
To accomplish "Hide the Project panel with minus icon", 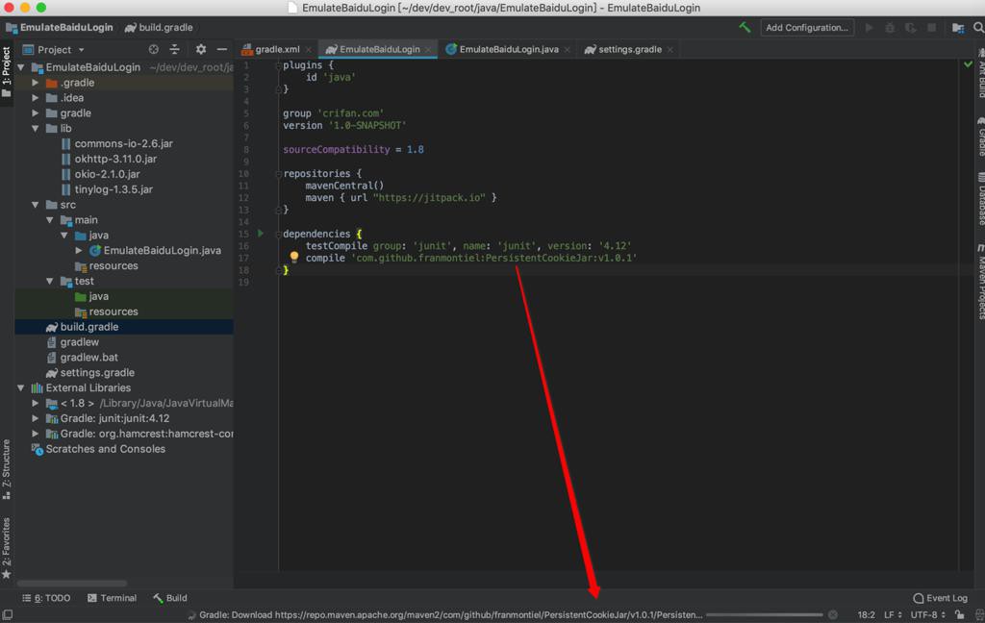I will tap(222, 49).
